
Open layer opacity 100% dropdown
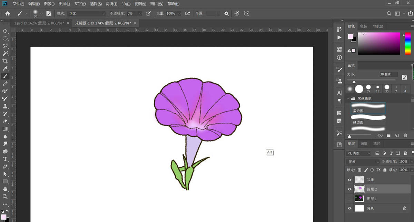click(x=412, y=162)
